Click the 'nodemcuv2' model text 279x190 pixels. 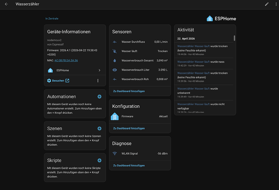(x=54, y=40)
